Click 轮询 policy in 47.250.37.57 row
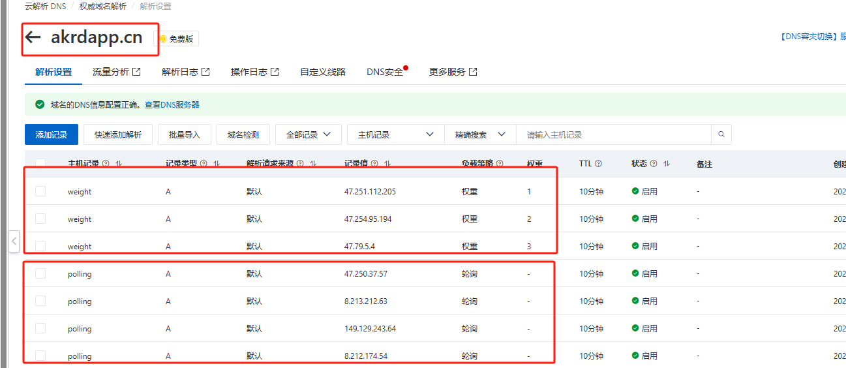 tap(470, 274)
